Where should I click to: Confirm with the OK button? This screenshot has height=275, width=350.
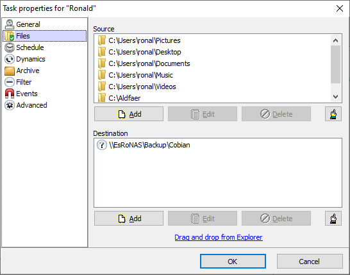point(233,261)
